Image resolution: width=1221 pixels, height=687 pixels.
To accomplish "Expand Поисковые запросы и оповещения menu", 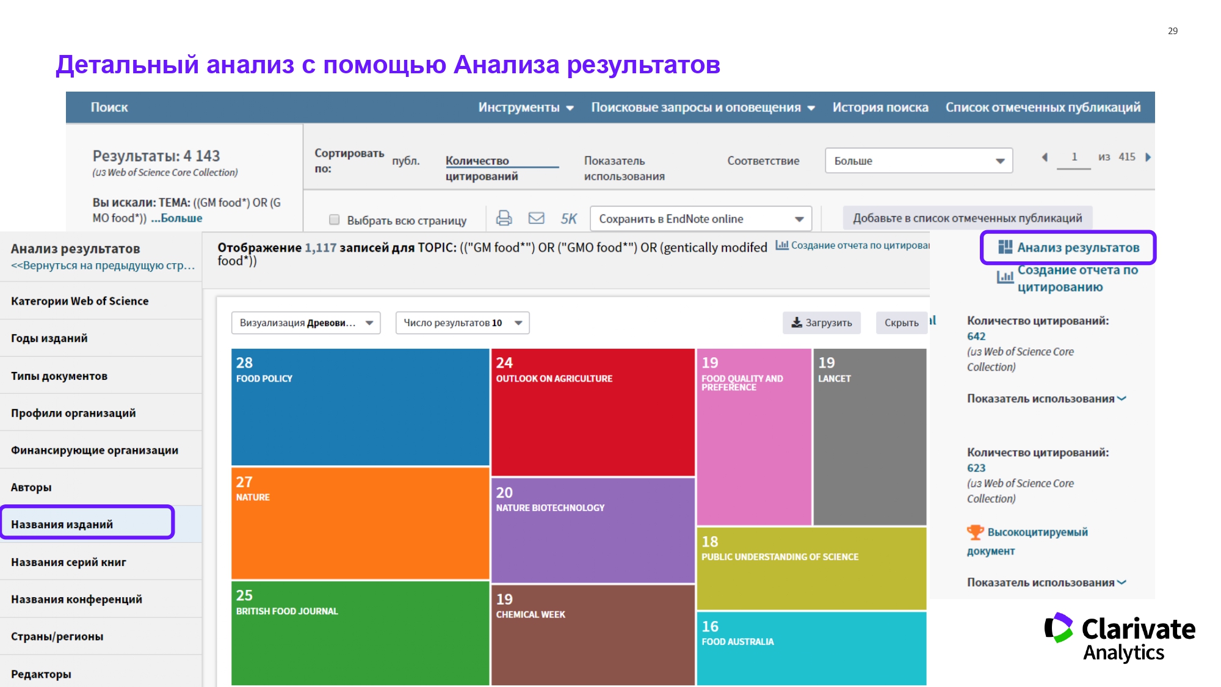I will point(703,107).
